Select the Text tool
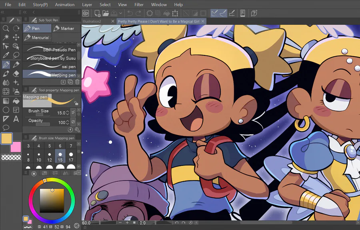This screenshot has width=360, height=230. click(x=16, y=119)
